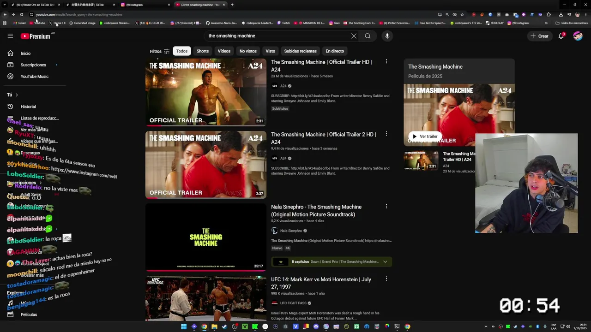The width and height of the screenshot is (591, 332).
Task: Open Gmail bookmark in bookmarks bar
Action: (x=19, y=23)
